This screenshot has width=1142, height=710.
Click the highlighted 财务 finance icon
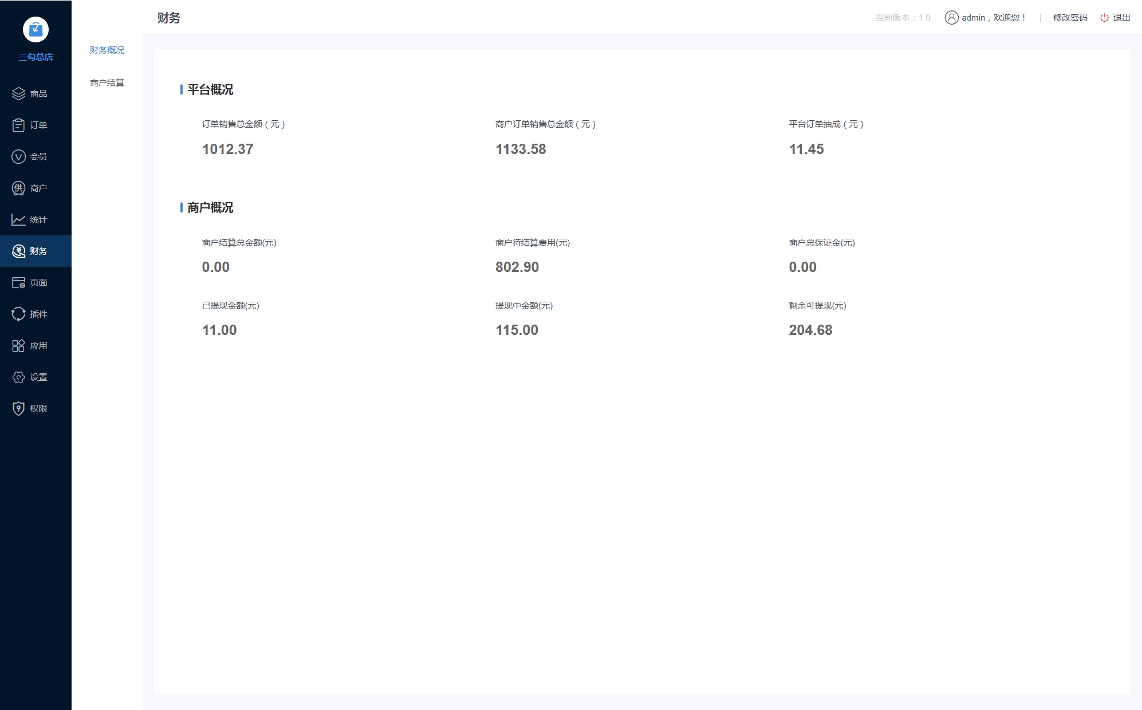[18, 251]
